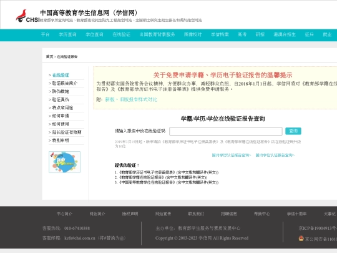Select 学位查询 in the navigation bar

click(94, 34)
